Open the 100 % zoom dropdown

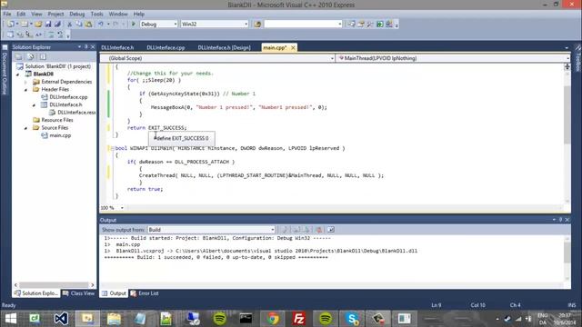pos(122,208)
